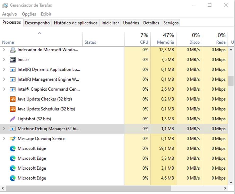Viewport: 235px width, 194px height.
Task: Click the vertical scrollbar down arrow
Action: [231, 183]
